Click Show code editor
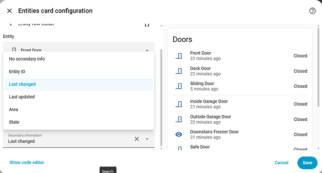322x173 pixels. [27, 162]
